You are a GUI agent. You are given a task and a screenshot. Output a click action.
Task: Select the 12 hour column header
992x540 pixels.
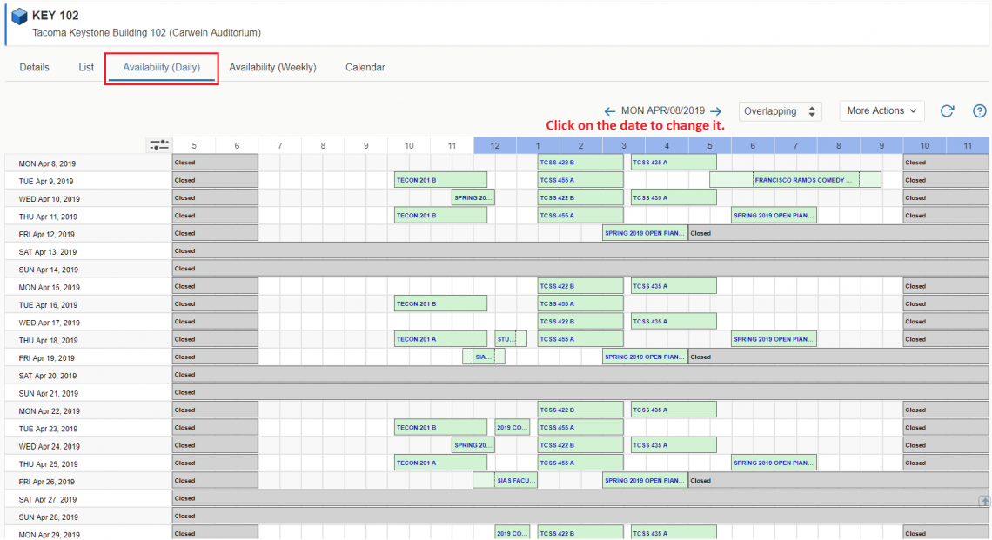click(x=495, y=145)
